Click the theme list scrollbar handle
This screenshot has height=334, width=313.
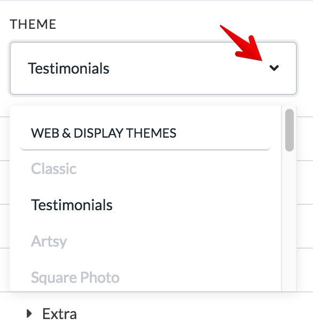[x=289, y=130]
